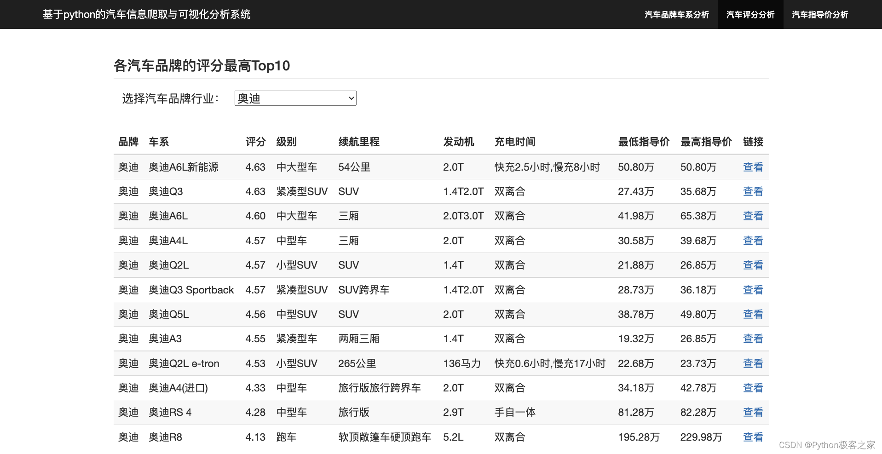The height and width of the screenshot is (454, 882).
Task: Click the 快充2.5小时,慢充8小时 cell
Action: pos(547,167)
